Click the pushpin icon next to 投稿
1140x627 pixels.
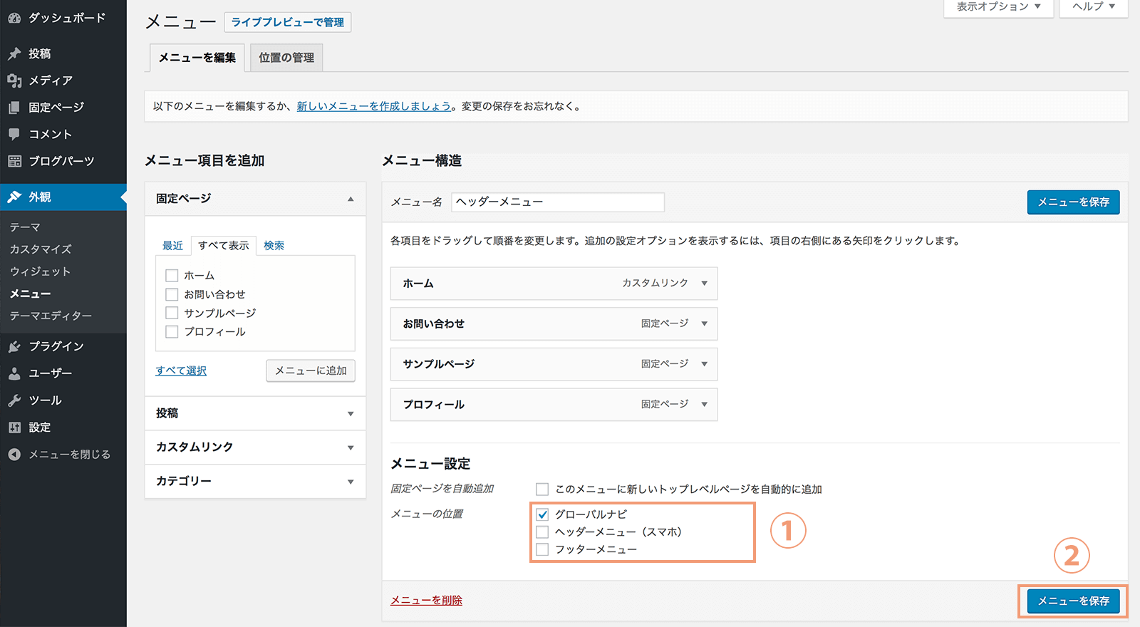tap(14, 53)
